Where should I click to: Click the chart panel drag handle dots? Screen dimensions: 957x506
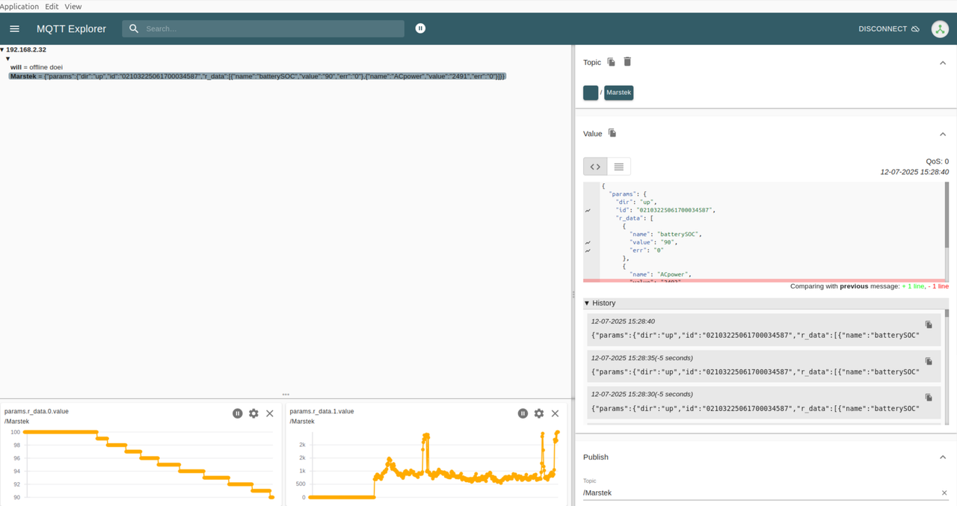pyautogui.click(x=286, y=395)
